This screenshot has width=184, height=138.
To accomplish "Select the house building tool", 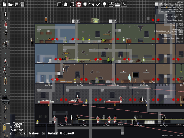I will (66, 4).
